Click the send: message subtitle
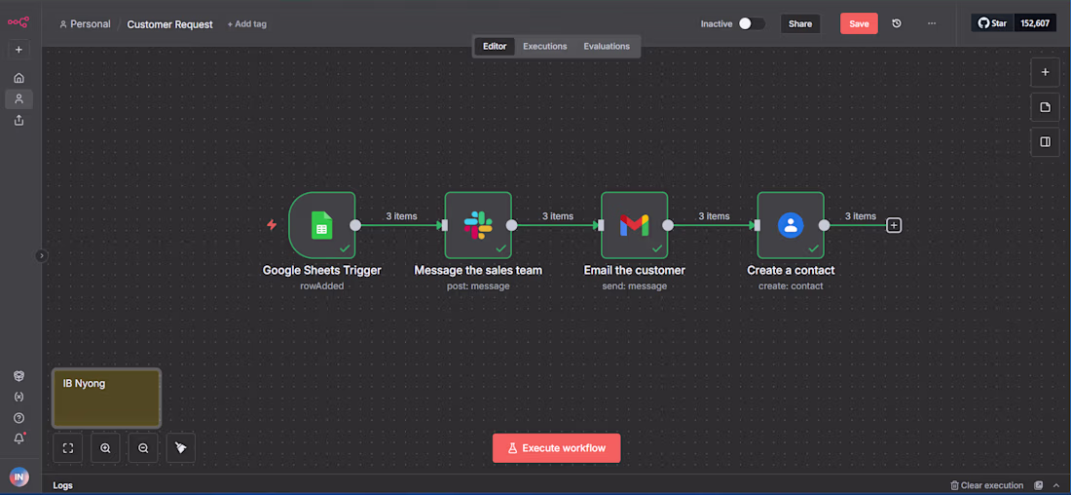Viewport: 1071px width, 495px height. [x=635, y=286]
